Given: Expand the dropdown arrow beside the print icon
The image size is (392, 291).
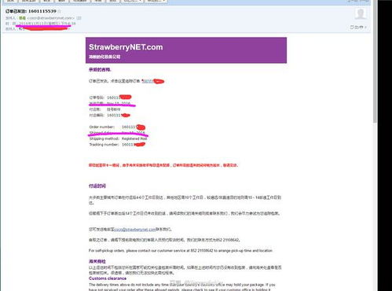Looking at the screenshot, I should click(x=365, y=27).
